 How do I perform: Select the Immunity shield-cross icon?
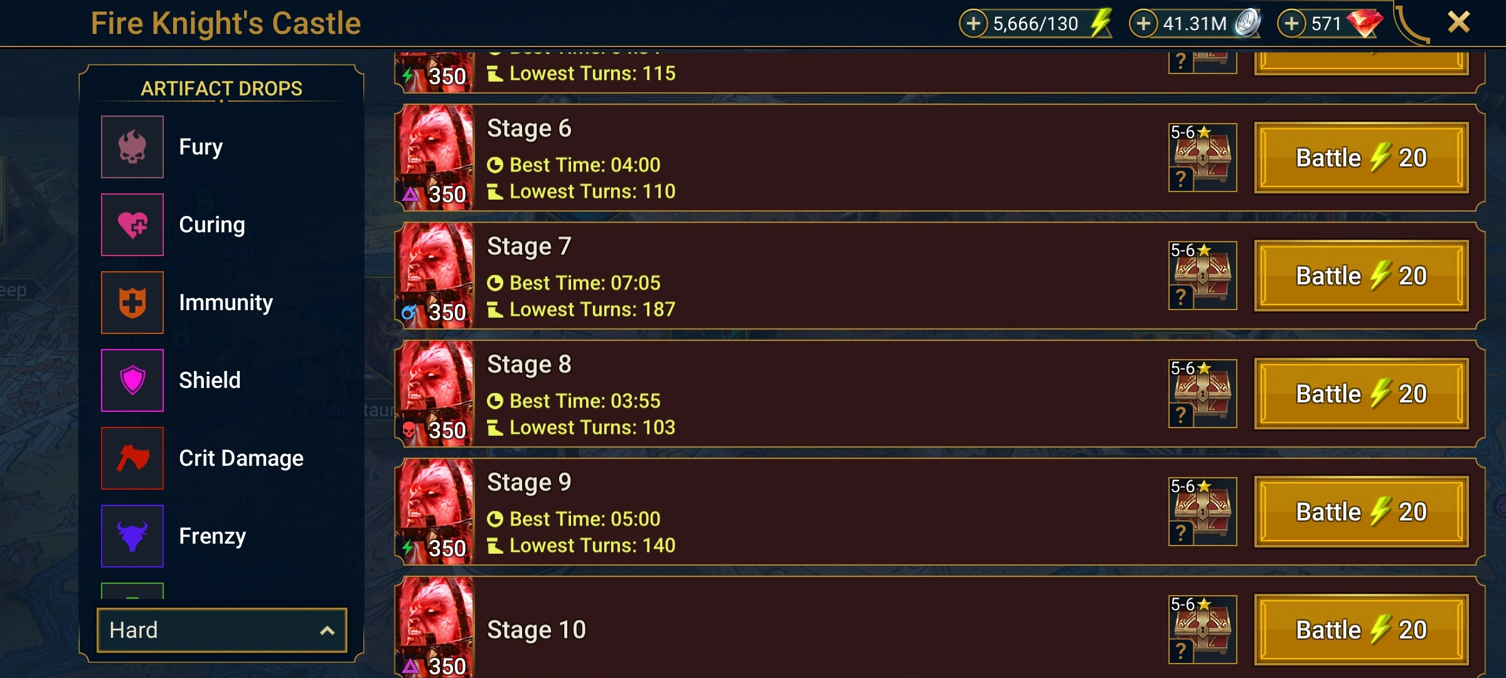click(x=132, y=303)
